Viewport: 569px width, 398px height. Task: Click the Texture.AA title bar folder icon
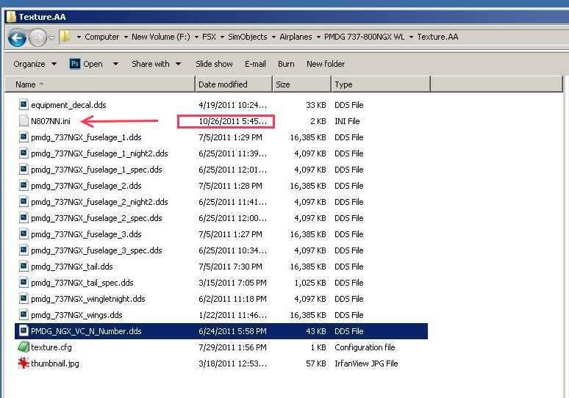[11, 17]
